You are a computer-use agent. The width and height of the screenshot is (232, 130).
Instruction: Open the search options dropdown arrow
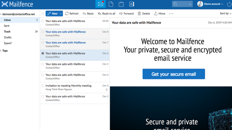click(190, 4)
